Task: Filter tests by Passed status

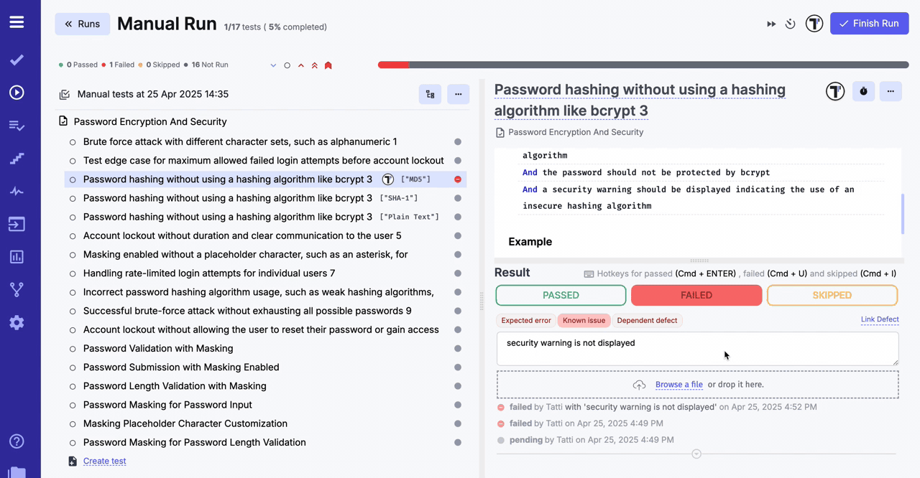Action: [78, 65]
